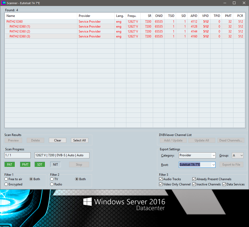Viewport: 249px width, 227px height.
Task: Click the PAT status indicator
Action: pos(10,165)
